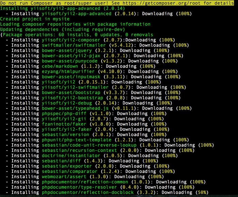Click package name bower-asset/yii2-pjax
Image resolution: width=238 pixels, height=197 pixels.
click(71, 56)
